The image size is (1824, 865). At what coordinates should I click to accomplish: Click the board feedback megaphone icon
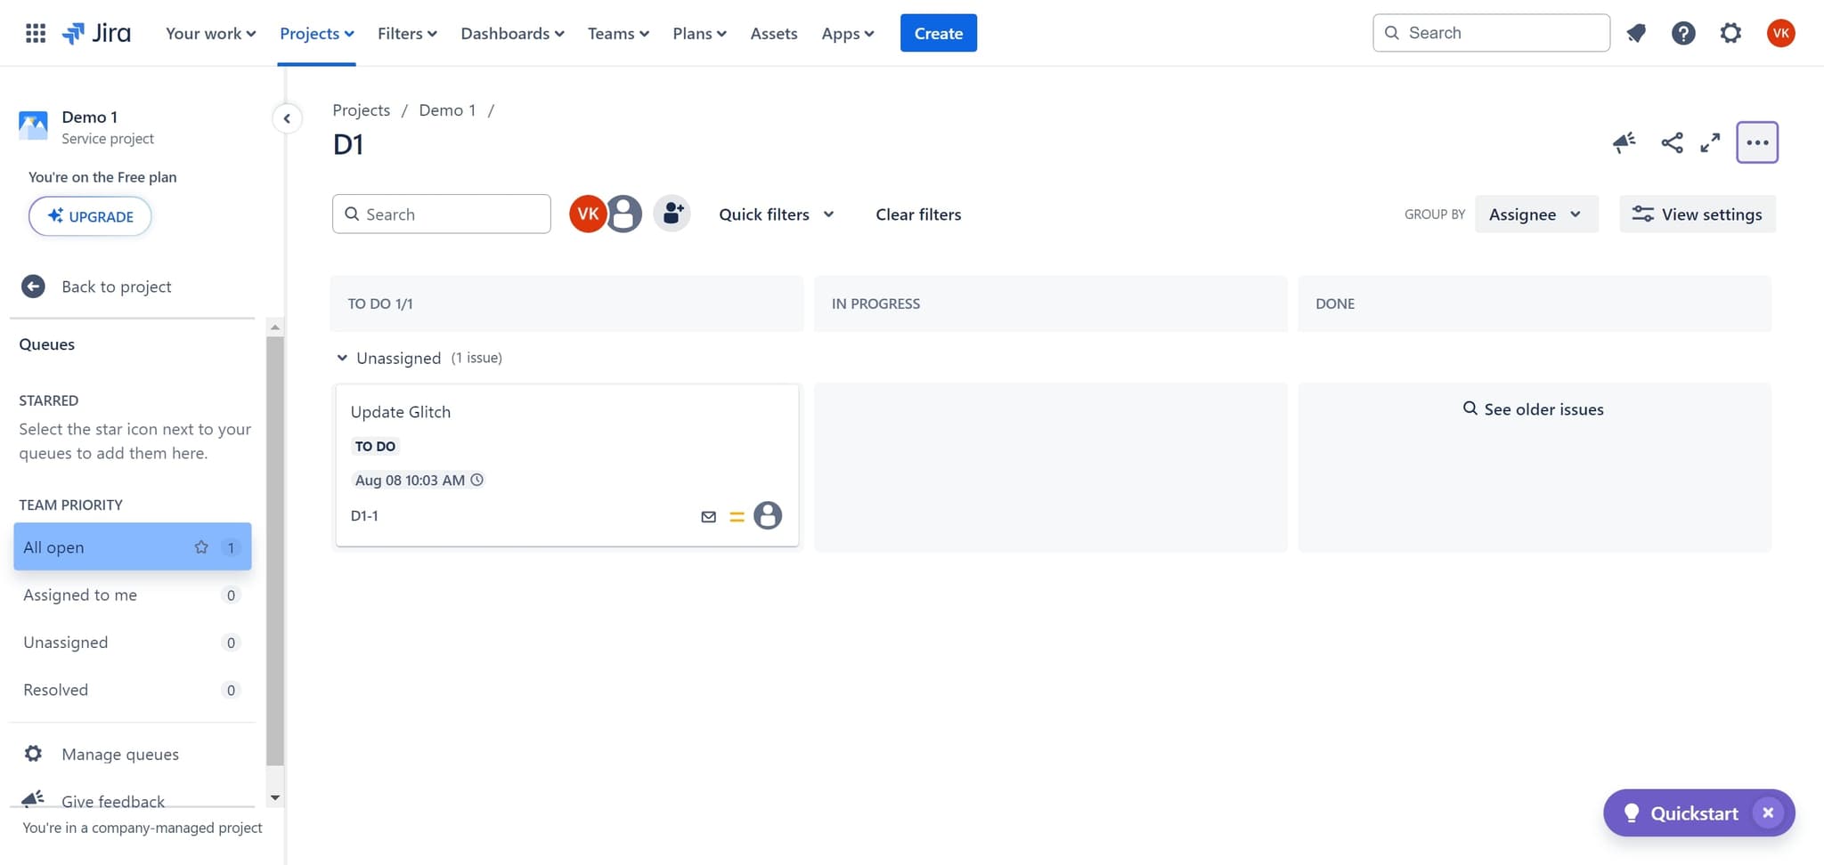coord(1624,142)
